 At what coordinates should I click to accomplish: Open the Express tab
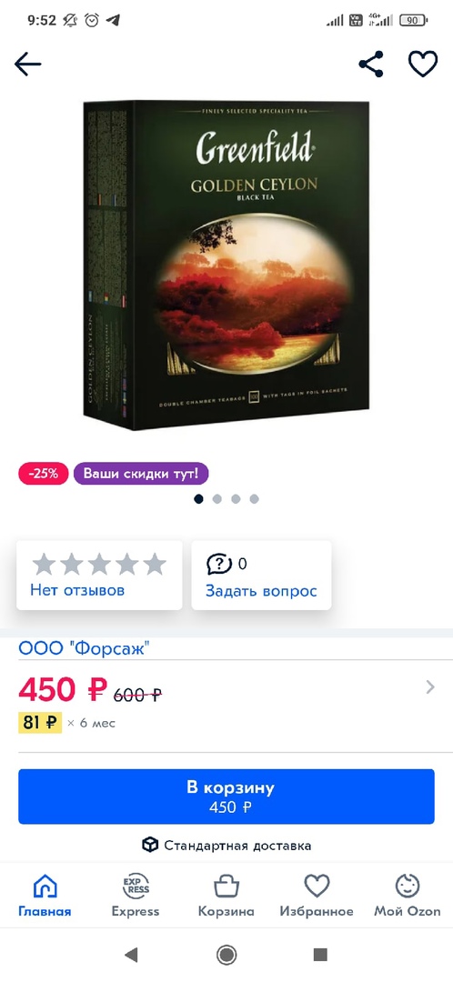click(136, 896)
